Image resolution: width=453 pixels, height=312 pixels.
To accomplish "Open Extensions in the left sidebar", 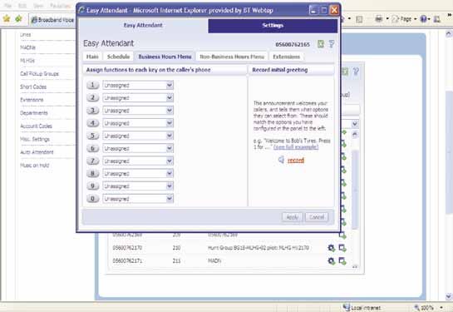I will click(32, 100).
